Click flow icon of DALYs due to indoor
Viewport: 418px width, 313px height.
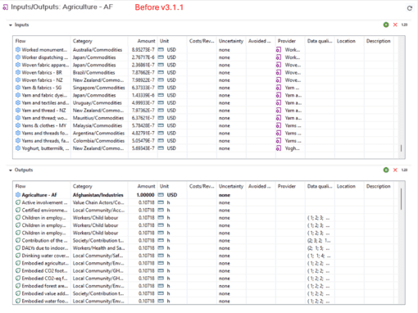[x=18, y=248]
